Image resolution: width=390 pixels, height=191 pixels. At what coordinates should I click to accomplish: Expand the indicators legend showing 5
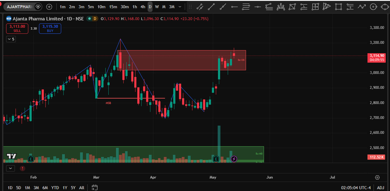(x=11, y=39)
